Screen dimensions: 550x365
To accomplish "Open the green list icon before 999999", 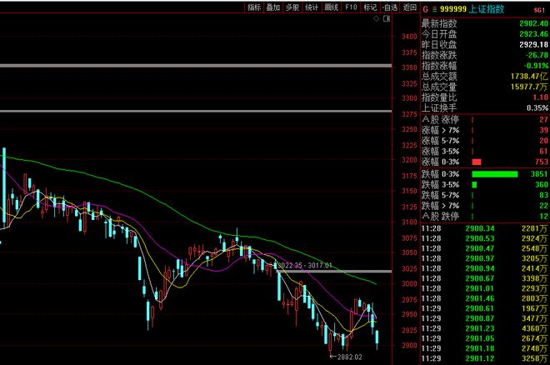I will [435, 9].
